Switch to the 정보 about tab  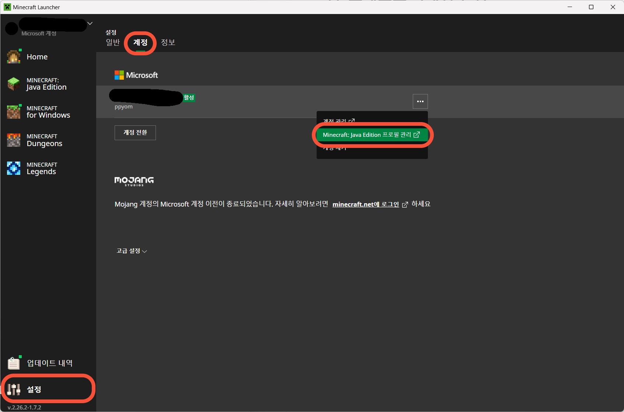tap(168, 42)
